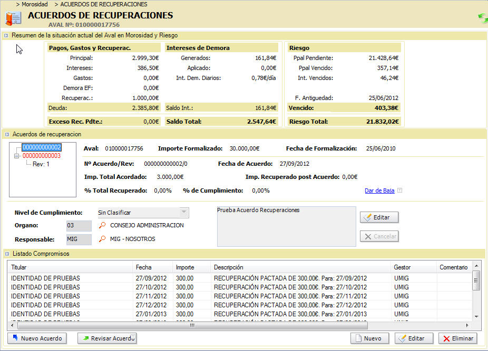Select the compromiso row dated 27/09/2012
Image resolution: width=488 pixels, height=351 pixels.
click(x=240, y=278)
